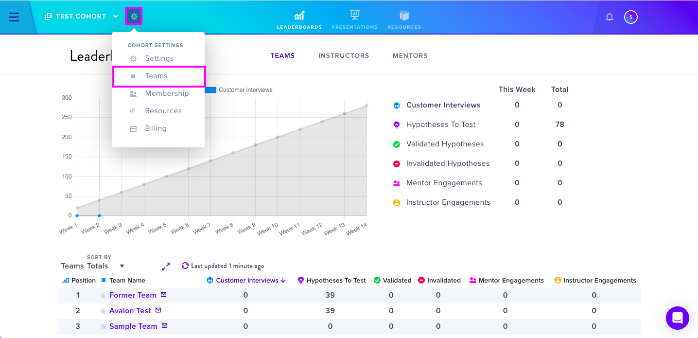The image size is (698, 338).
Task: Sort by Customer Interviews column header
Action: (x=246, y=280)
